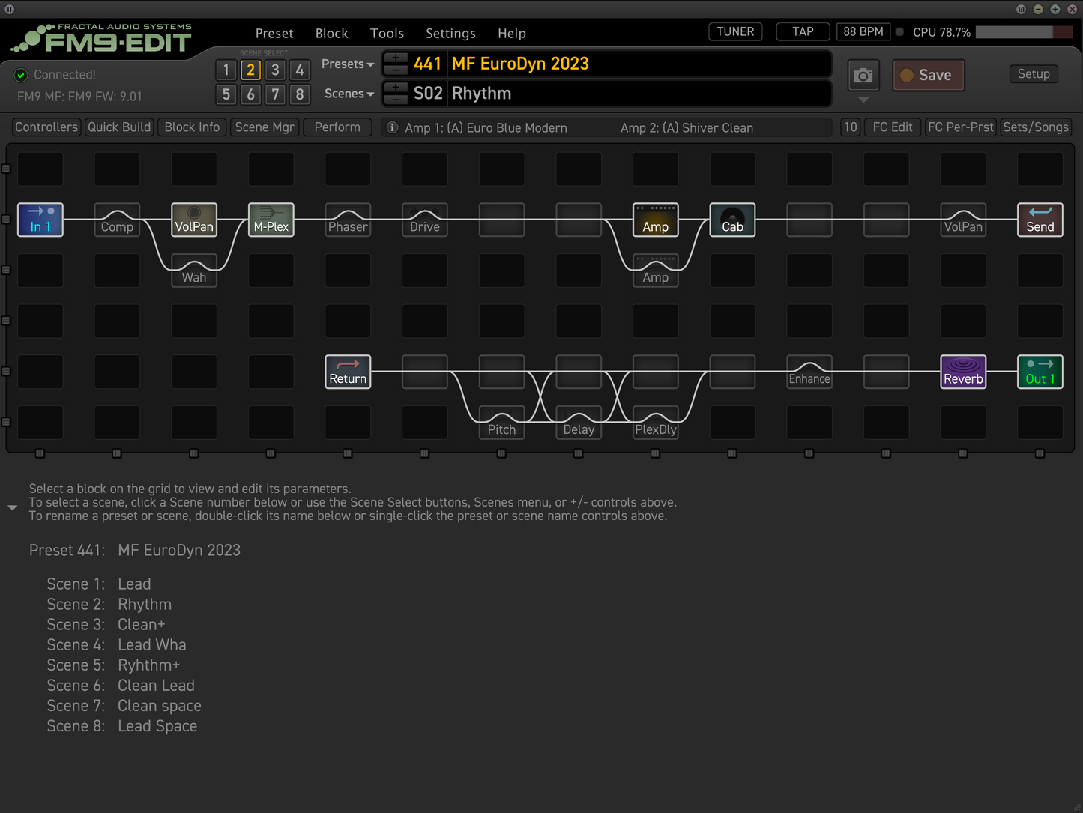Click the Save button
The width and height of the screenshot is (1083, 813).
[x=928, y=76]
